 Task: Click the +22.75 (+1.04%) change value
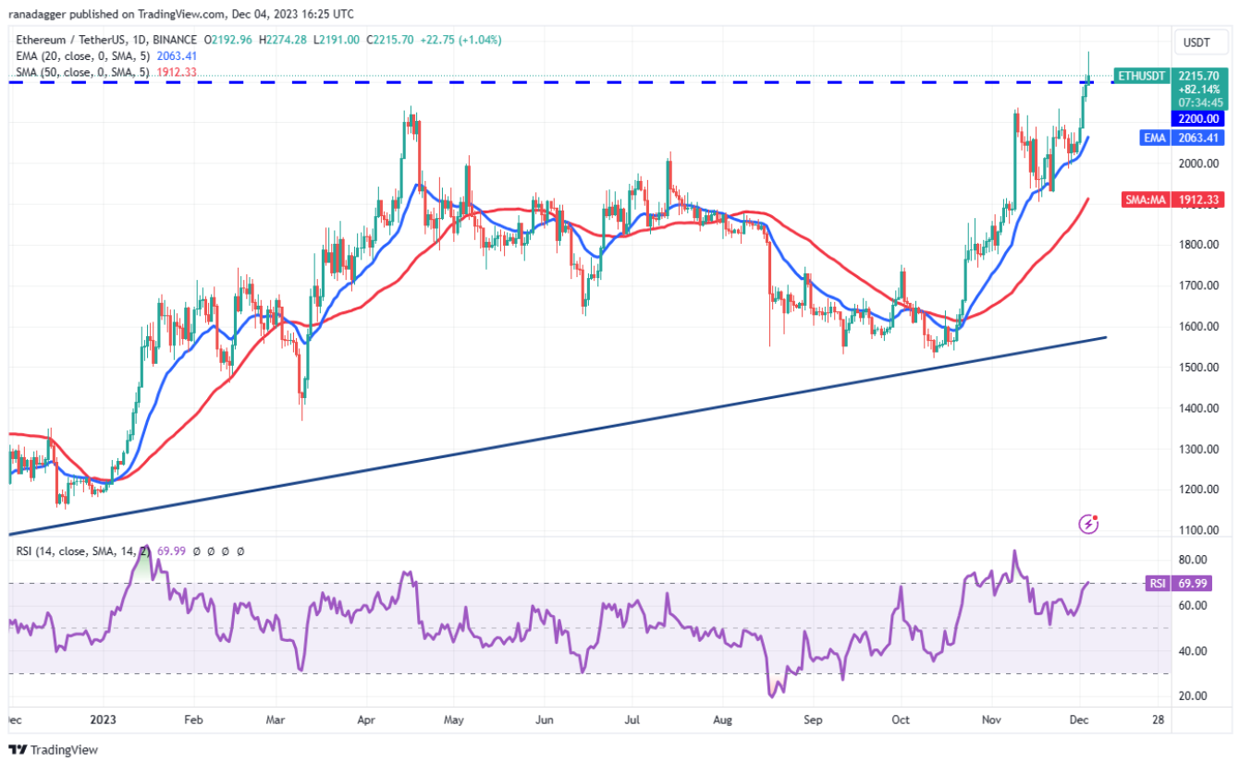click(462, 40)
